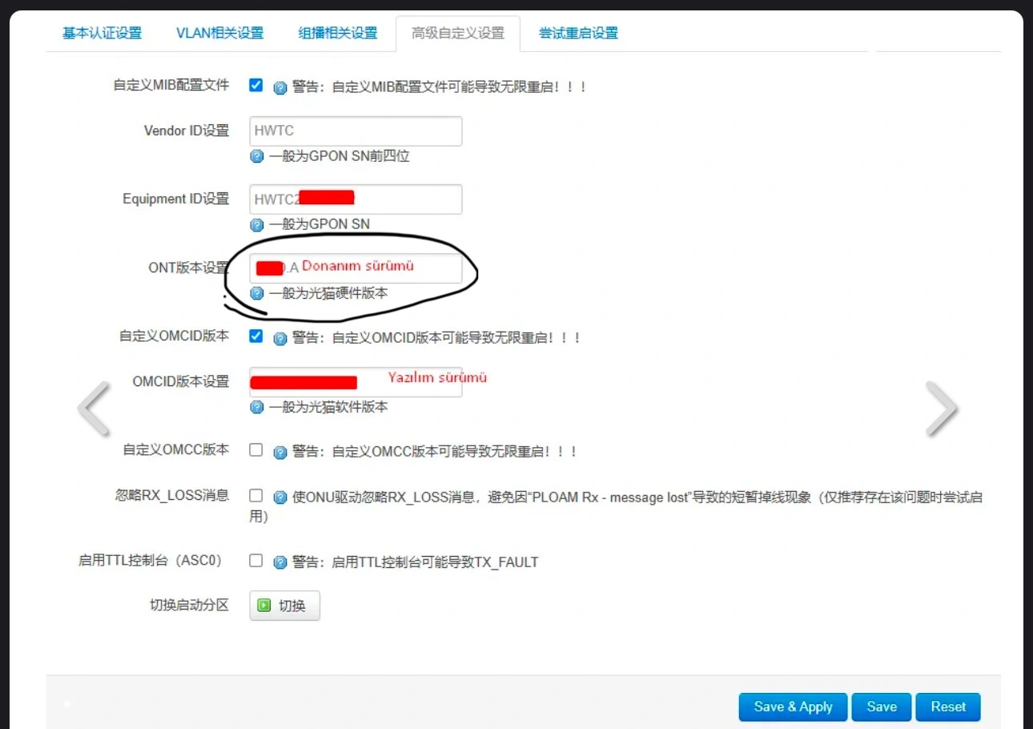Image resolution: width=1033 pixels, height=729 pixels.
Task: Switch to the VLAN相关设置 tab
Action: click(x=219, y=33)
